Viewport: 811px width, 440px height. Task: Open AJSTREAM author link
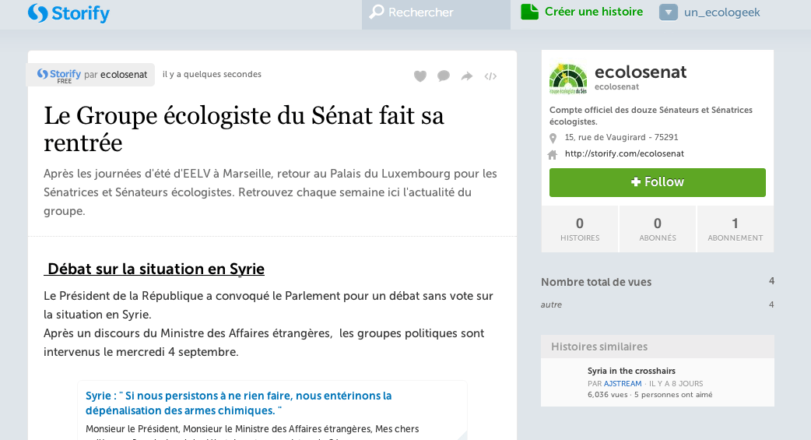[623, 384]
